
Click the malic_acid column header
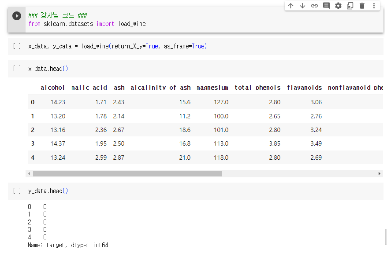(x=89, y=88)
